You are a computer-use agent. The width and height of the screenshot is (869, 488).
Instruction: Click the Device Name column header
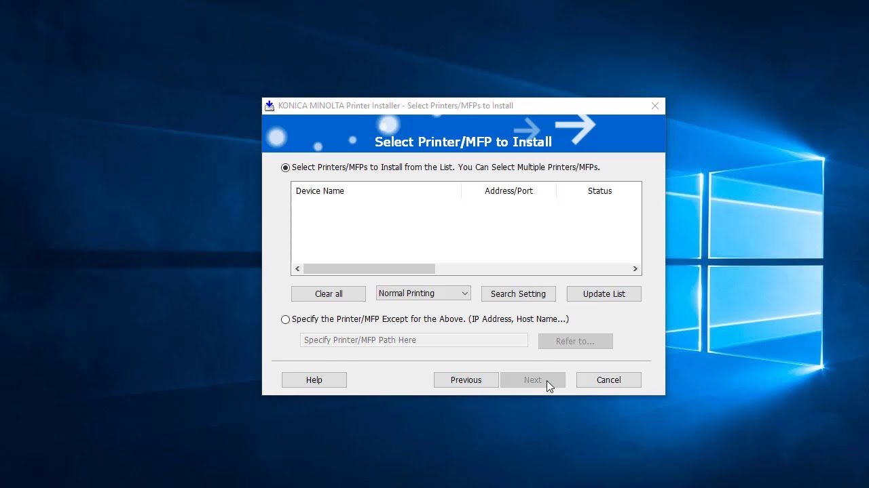click(x=376, y=191)
